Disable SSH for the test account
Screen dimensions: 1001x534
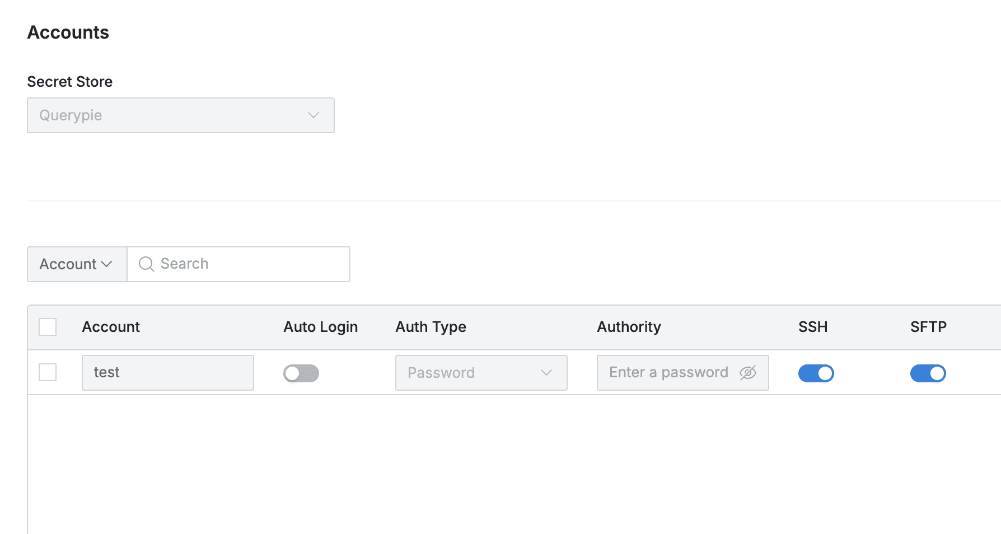816,373
